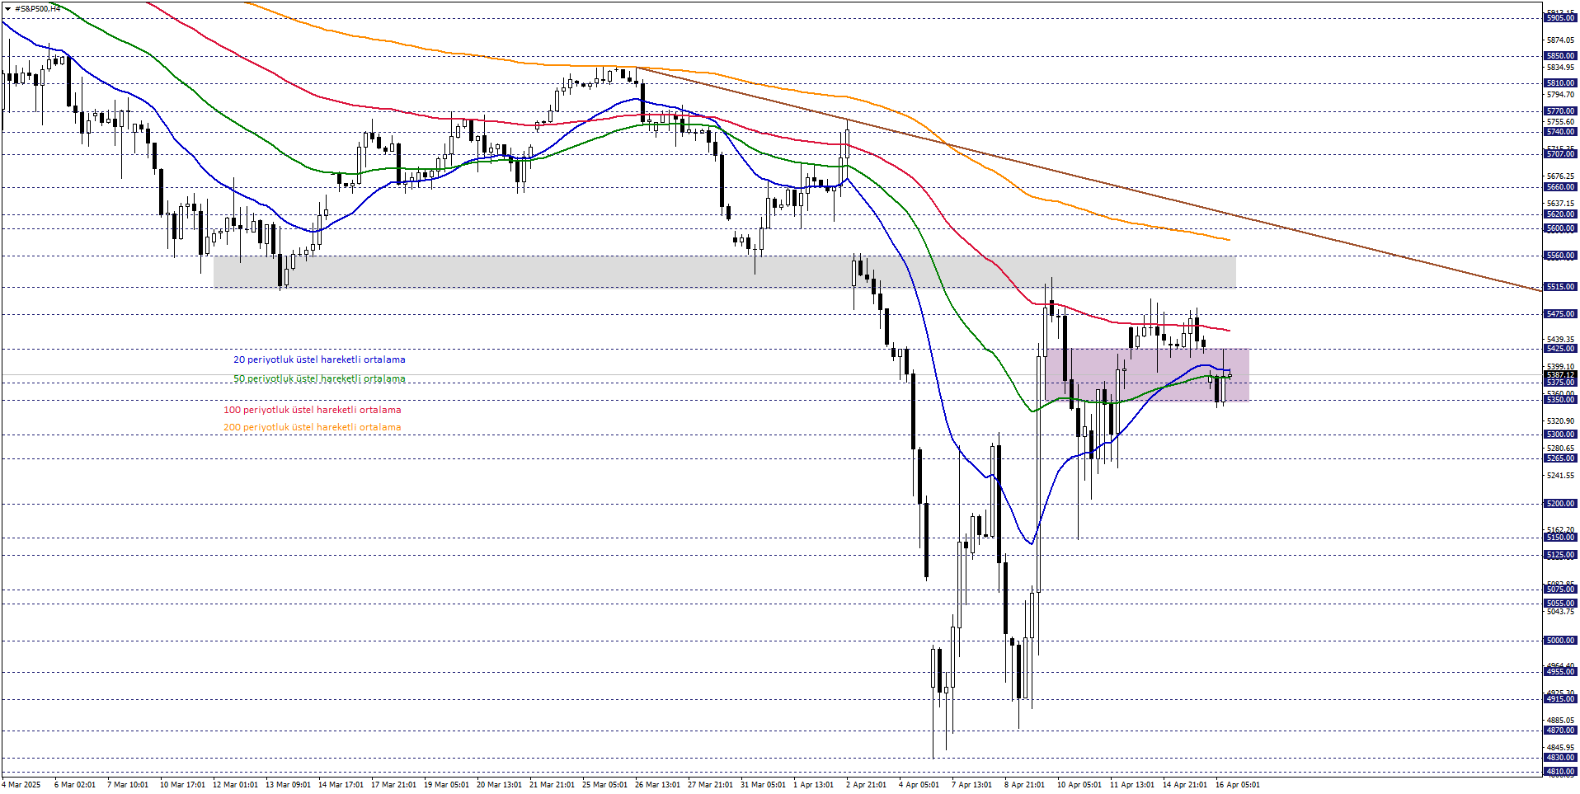The height and width of the screenshot is (794, 1580).
Task: Click the 1 Apr 13:01 time axis label
Action: coord(814,785)
